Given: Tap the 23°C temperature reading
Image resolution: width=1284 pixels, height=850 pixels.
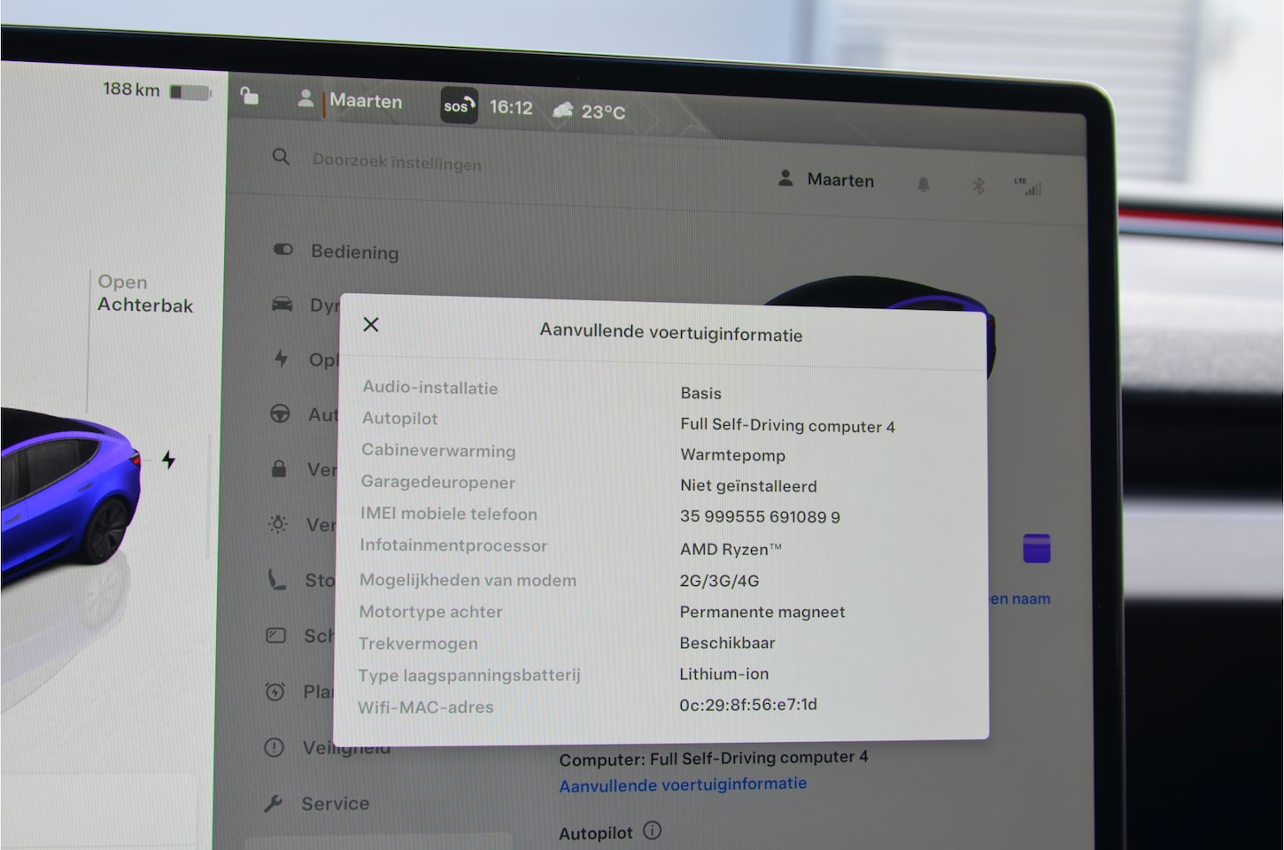Looking at the screenshot, I should pyautogui.click(x=603, y=112).
